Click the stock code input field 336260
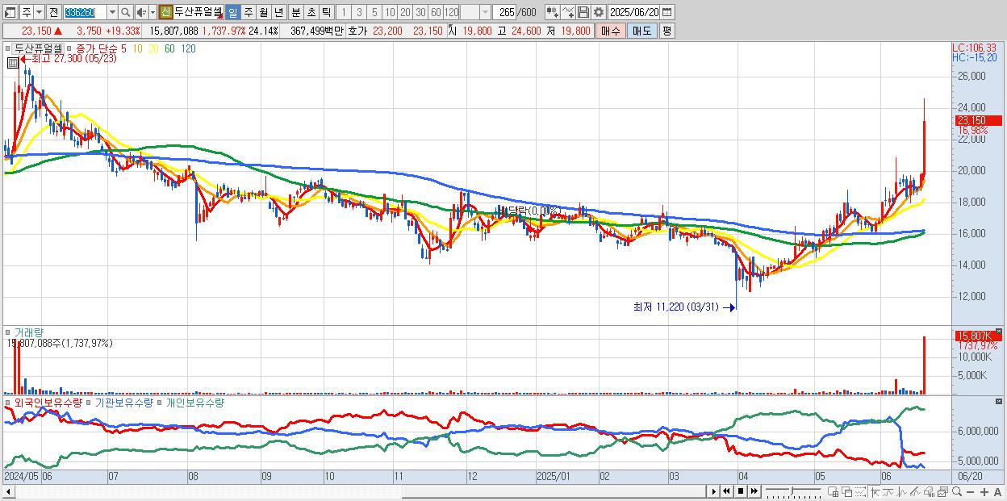 coord(85,12)
